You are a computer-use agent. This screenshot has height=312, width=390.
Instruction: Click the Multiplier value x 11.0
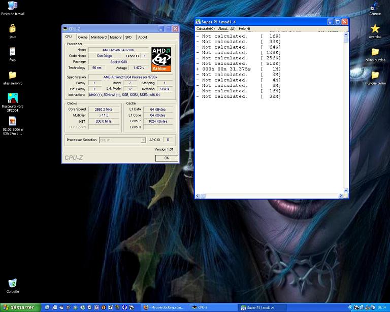(104, 115)
